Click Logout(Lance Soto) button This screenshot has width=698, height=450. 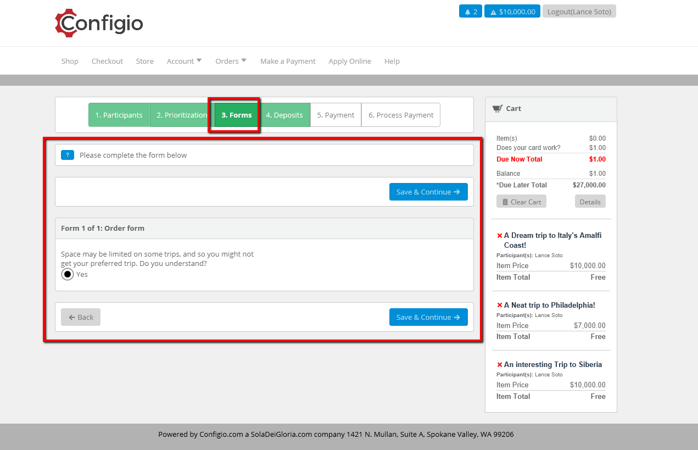tap(579, 12)
